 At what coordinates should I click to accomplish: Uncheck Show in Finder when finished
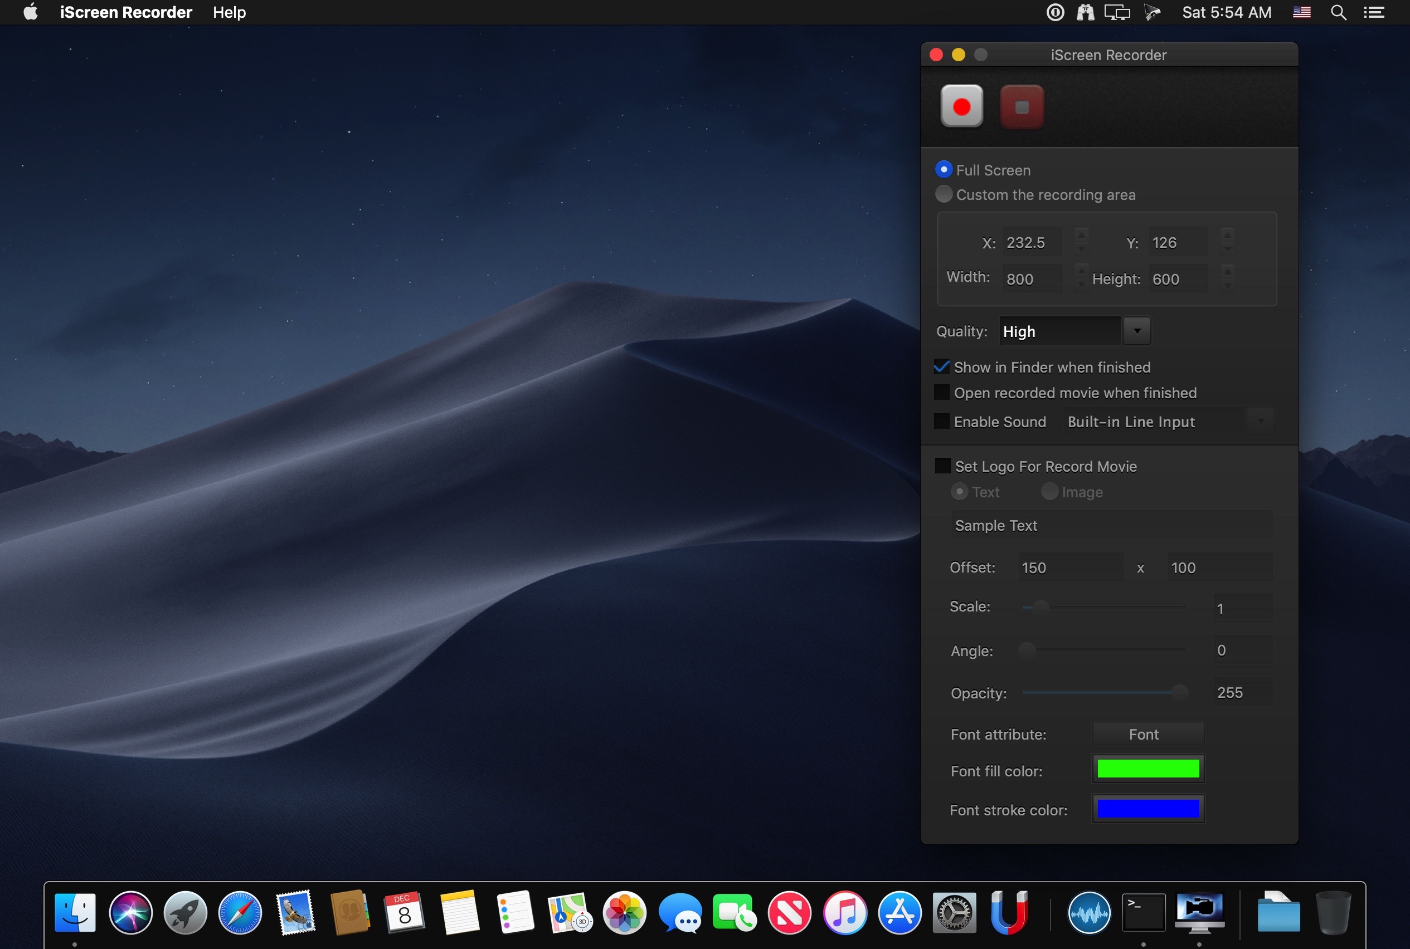click(x=941, y=366)
